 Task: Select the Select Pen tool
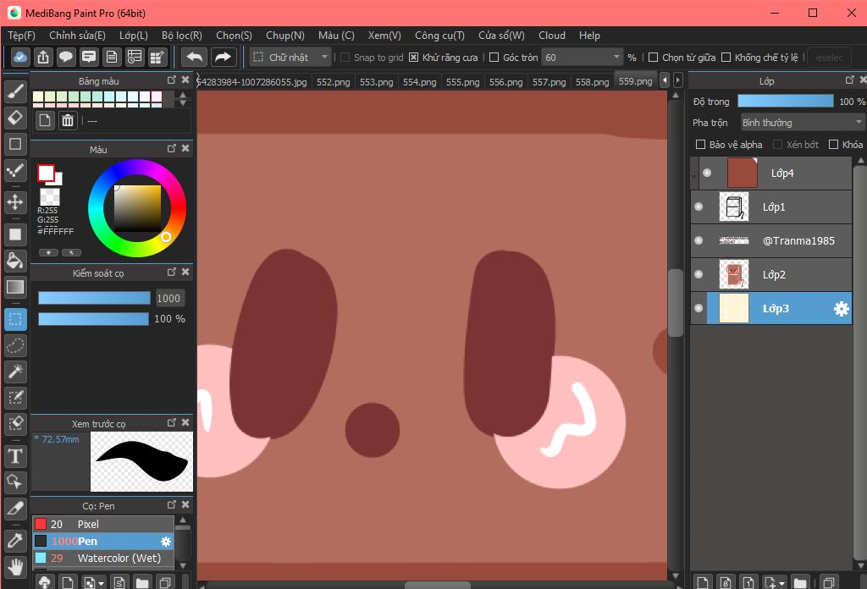(x=15, y=397)
